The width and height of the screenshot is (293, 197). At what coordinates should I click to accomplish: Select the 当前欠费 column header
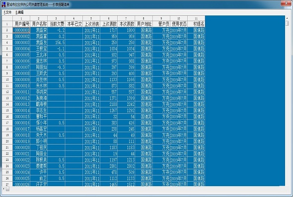[57, 24]
